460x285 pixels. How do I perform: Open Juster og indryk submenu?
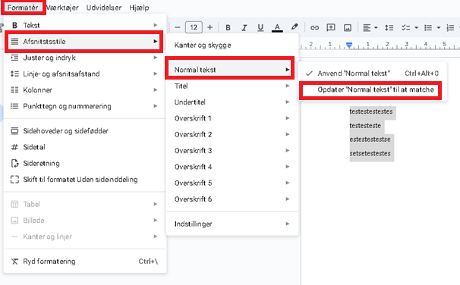(84, 58)
